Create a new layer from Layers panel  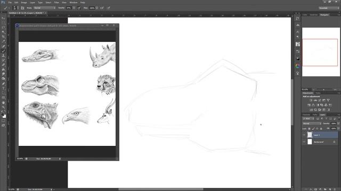330,189
